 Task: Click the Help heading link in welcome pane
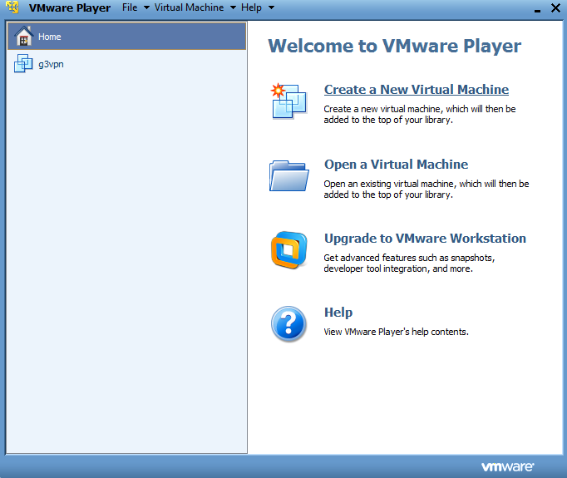pos(338,313)
